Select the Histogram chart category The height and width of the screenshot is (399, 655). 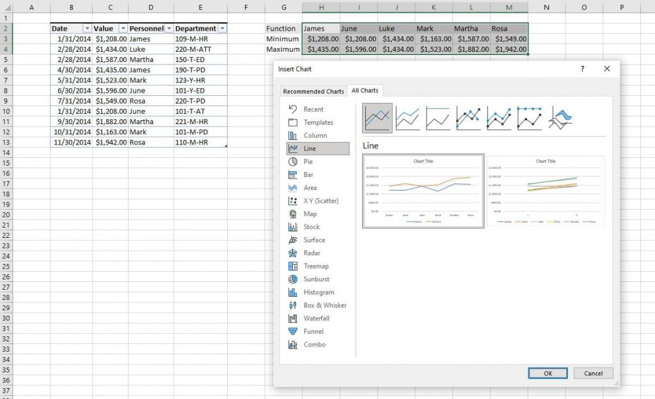(x=318, y=292)
